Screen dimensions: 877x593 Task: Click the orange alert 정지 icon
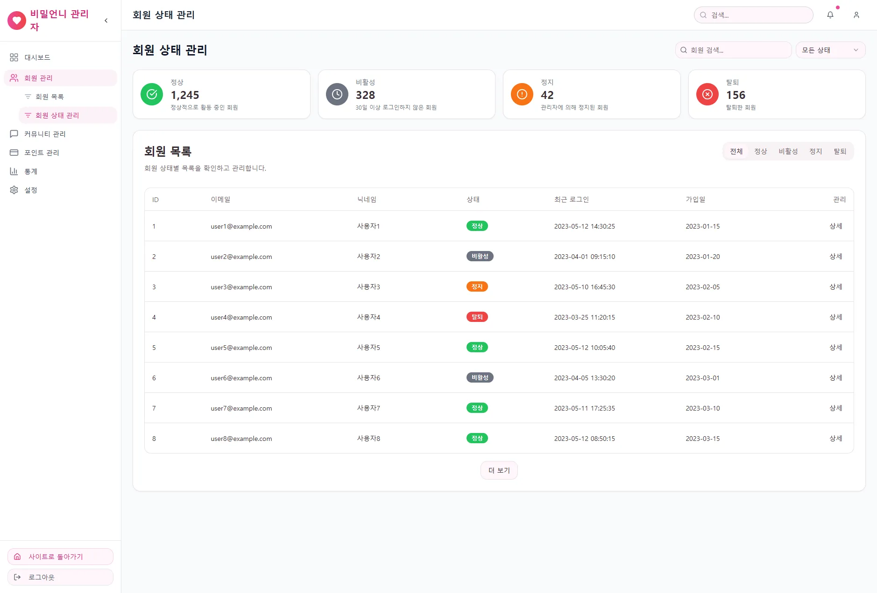tap(522, 94)
